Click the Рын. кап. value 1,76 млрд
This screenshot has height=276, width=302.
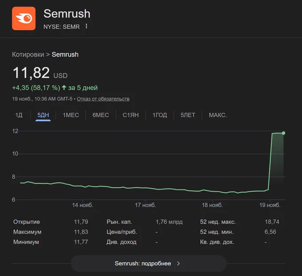pyautogui.click(x=169, y=222)
